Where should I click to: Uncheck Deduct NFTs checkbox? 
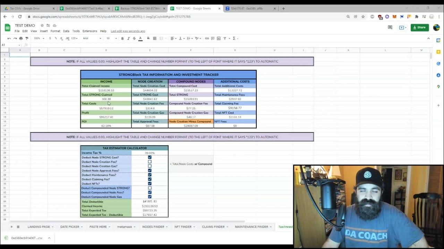[x=150, y=184]
